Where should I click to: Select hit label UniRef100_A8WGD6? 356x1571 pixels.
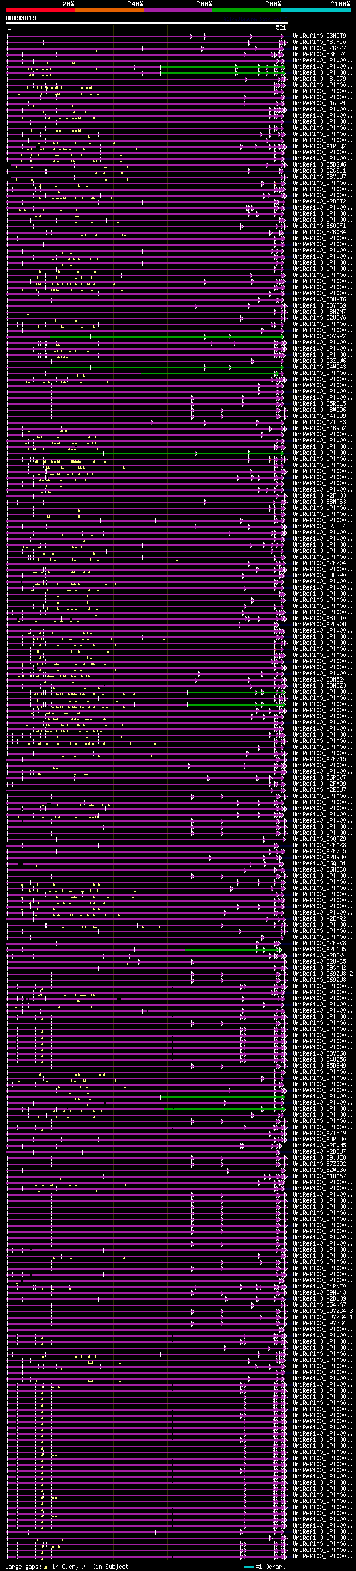click(x=319, y=410)
